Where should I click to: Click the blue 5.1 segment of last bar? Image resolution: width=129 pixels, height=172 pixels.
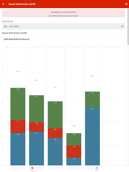92,136
